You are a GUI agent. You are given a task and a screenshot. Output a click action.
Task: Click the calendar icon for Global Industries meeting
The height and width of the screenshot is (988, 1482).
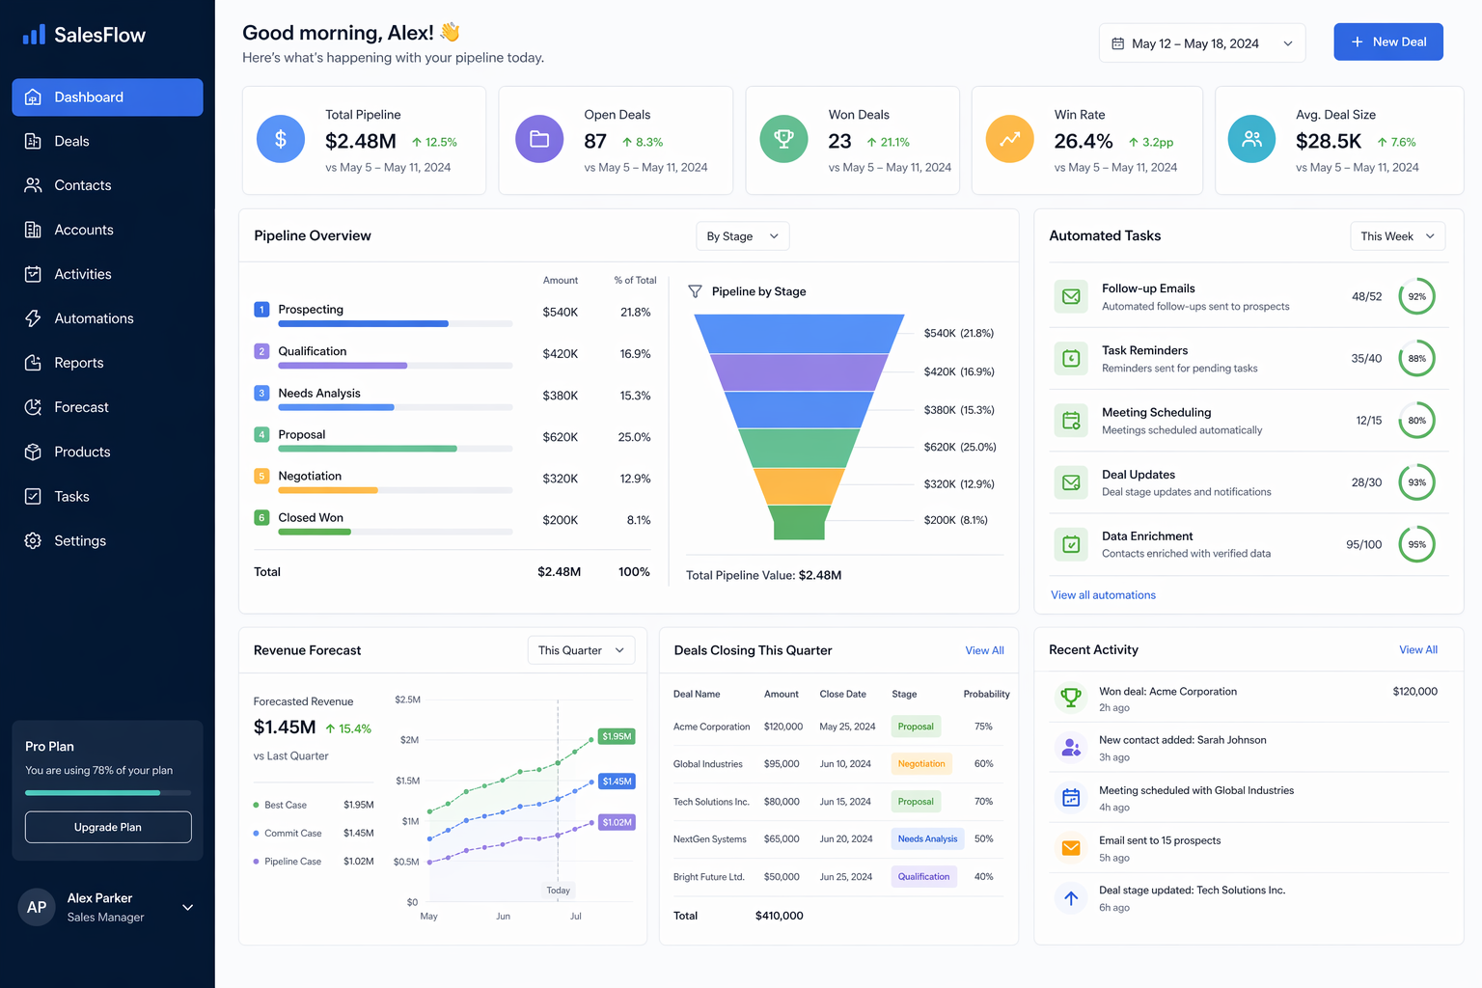pyautogui.click(x=1071, y=797)
